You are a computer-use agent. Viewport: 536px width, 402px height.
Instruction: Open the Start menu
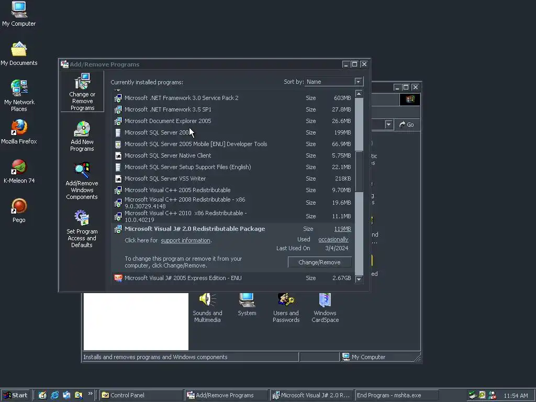pos(15,395)
